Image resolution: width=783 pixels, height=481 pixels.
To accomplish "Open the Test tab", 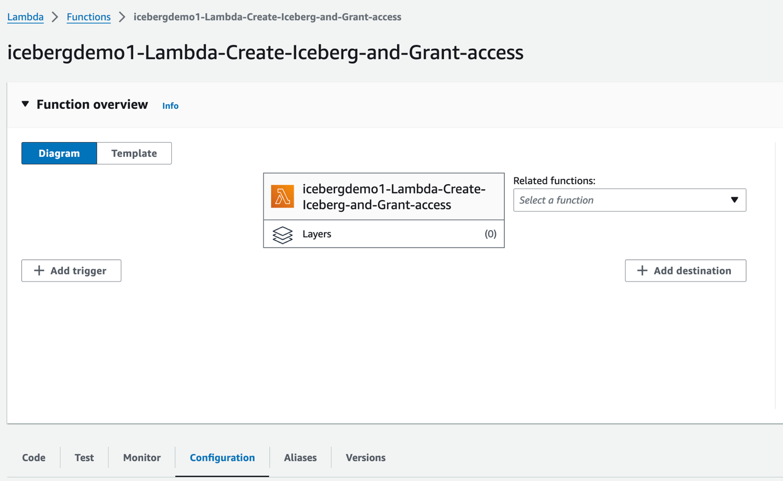I will pyautogui.click(x=84, y=457).
